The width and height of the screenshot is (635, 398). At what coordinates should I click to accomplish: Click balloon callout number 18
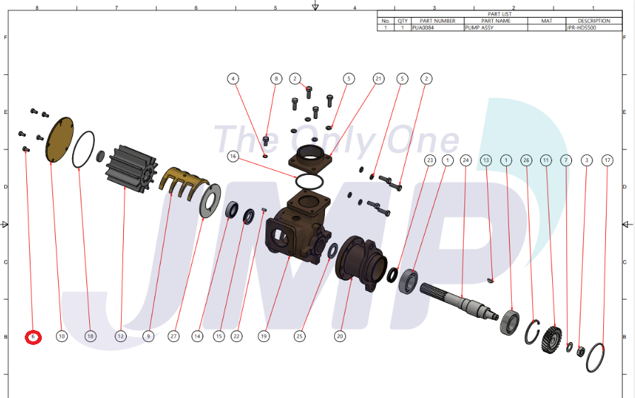[x=90, y=337]
